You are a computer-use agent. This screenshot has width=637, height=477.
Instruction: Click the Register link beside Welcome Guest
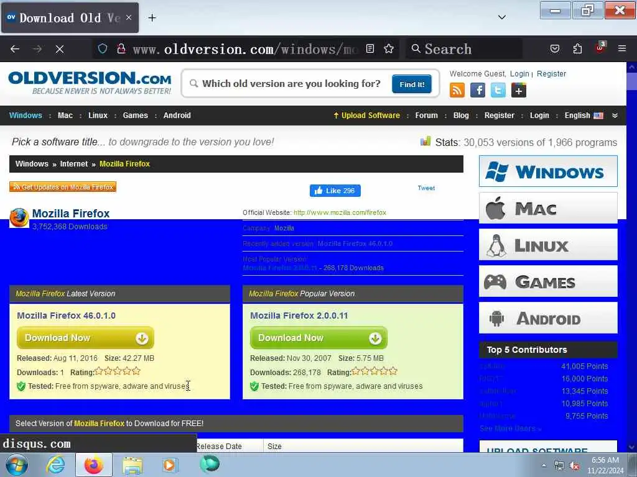tap(551, 74)
